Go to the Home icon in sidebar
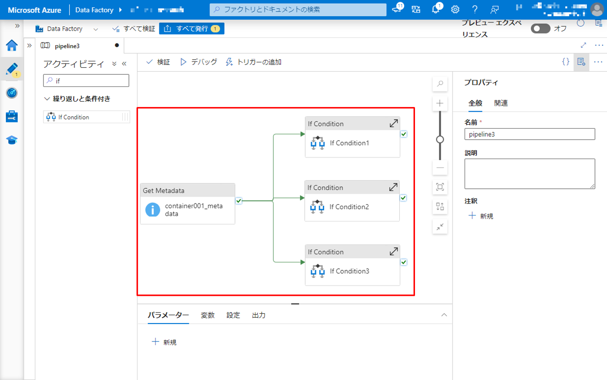This screenshot has height=380, width=607. 12,45
